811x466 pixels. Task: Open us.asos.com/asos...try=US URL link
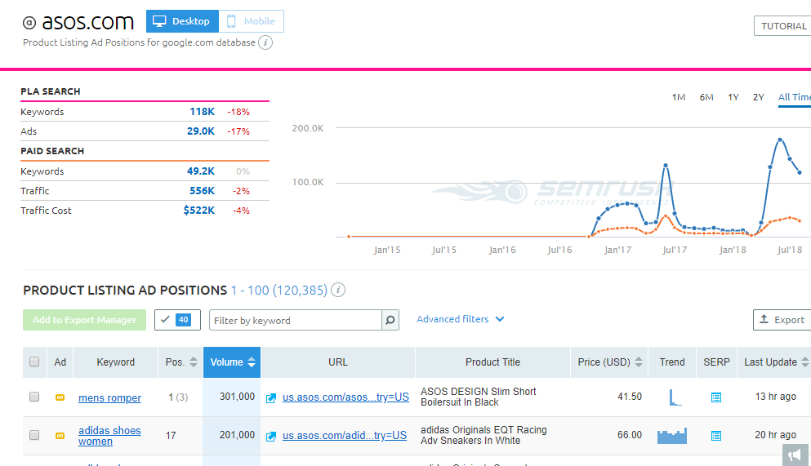(345, 397)
